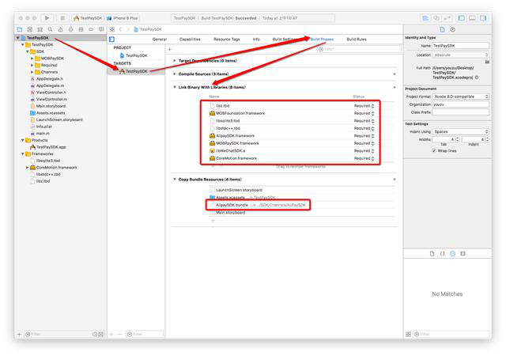Select the iPhone 8 Plus destination
Image resolution: width=506 pixels, height=356 pixels.
(x=123, y=18)
